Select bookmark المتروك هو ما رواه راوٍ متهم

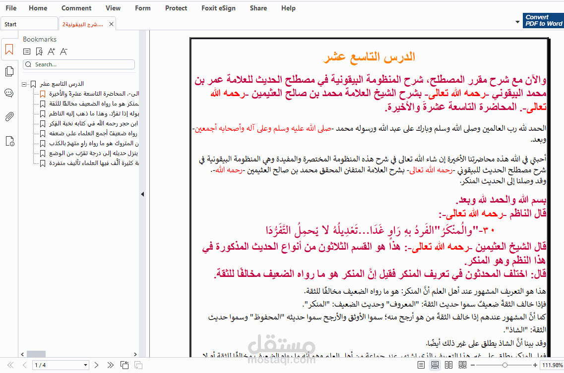click(94, 143)
